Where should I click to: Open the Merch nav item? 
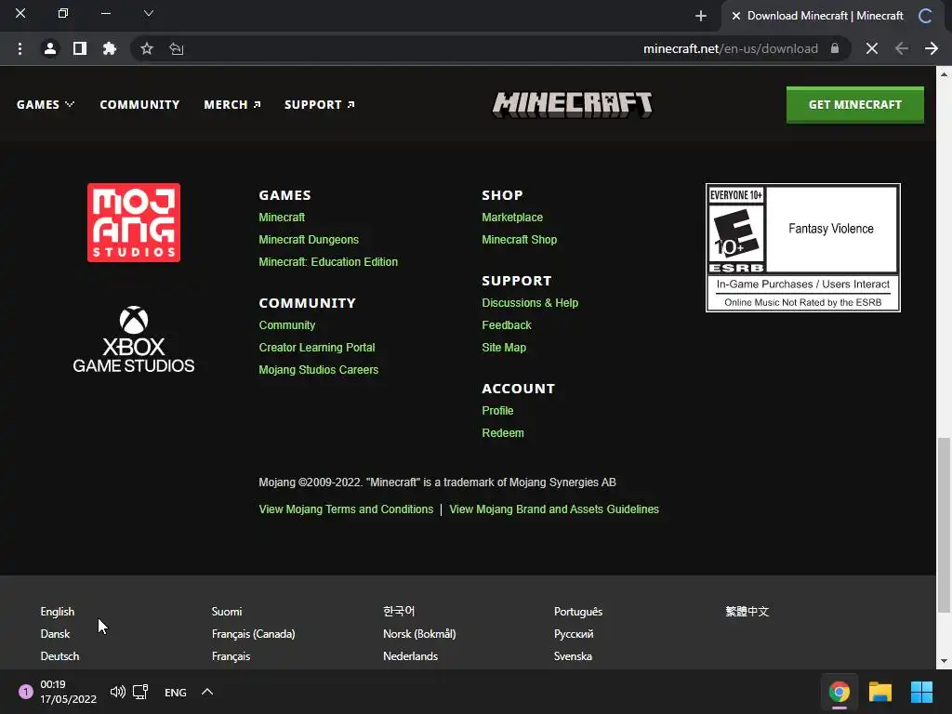[x=232, y=104]
